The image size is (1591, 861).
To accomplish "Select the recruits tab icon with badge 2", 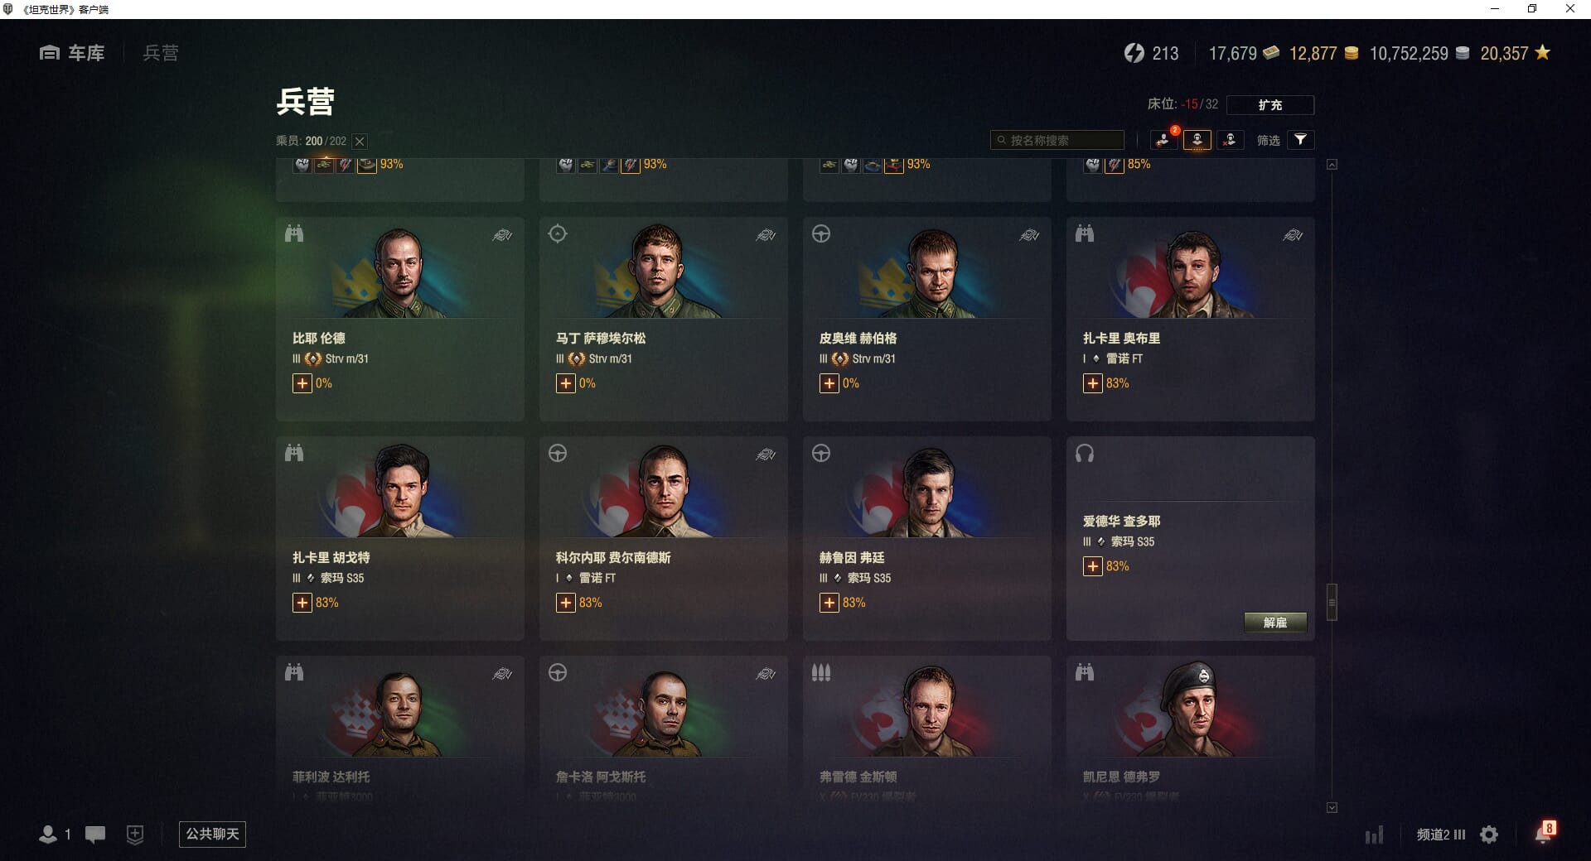I will click(x=1163, y=140).
